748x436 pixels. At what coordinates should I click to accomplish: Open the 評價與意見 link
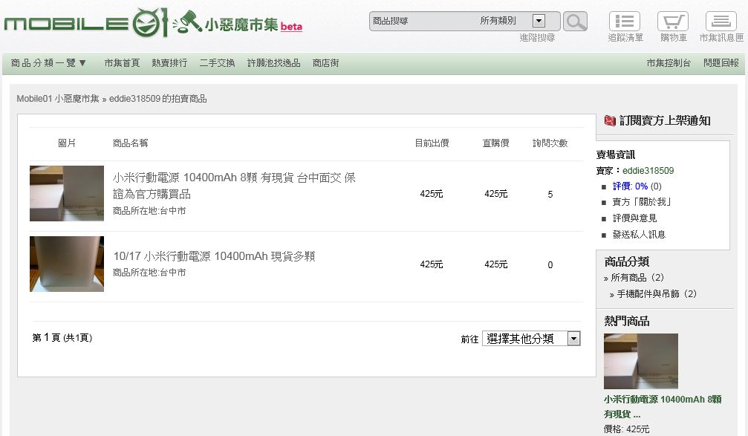coord(634,218)
